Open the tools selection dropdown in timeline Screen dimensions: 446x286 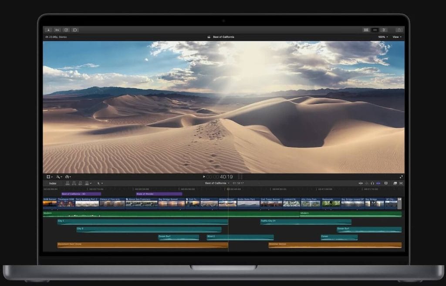pos(101,184)
